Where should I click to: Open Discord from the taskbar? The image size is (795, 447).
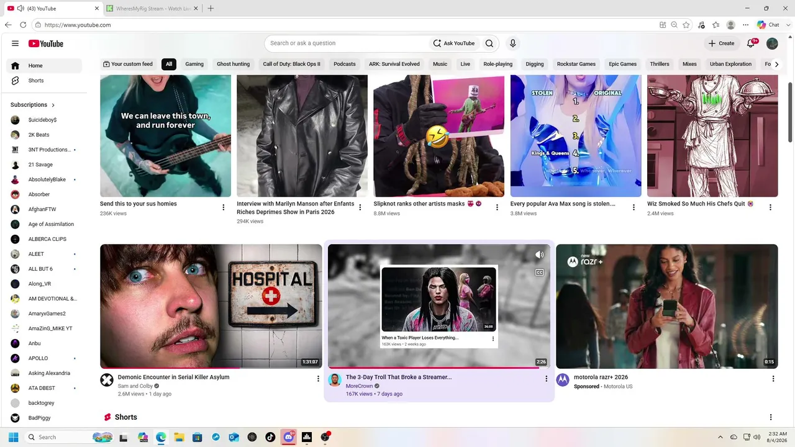pos(288,437)
